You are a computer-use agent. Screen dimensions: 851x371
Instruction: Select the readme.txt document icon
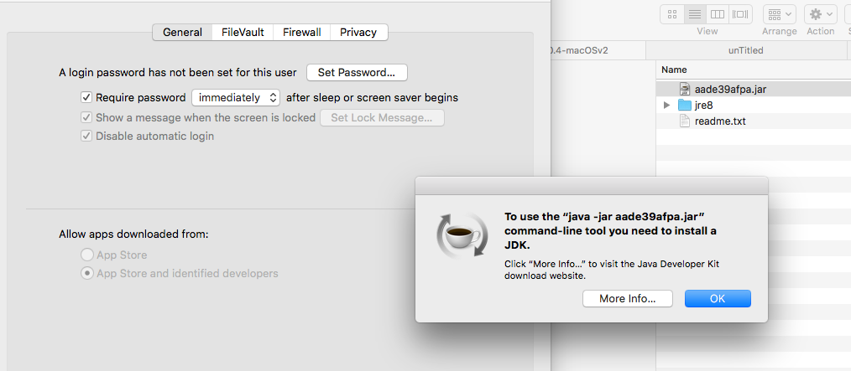pyautogui.click(x=685, y=121)
